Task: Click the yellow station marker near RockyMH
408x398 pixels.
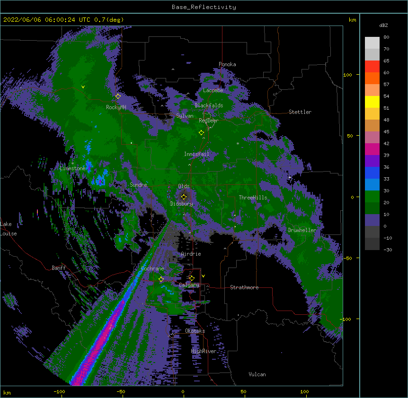Action: point(118,96)
